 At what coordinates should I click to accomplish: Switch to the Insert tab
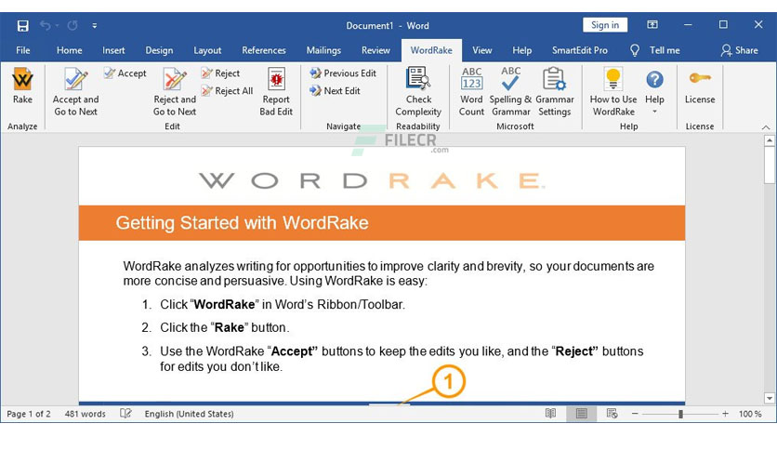coord(113,50)
